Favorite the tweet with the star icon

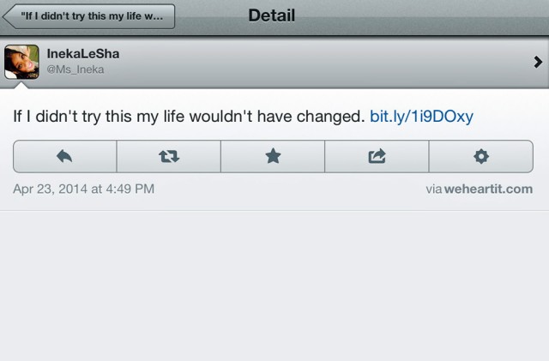pyautogui.click(x=273, y=156)
